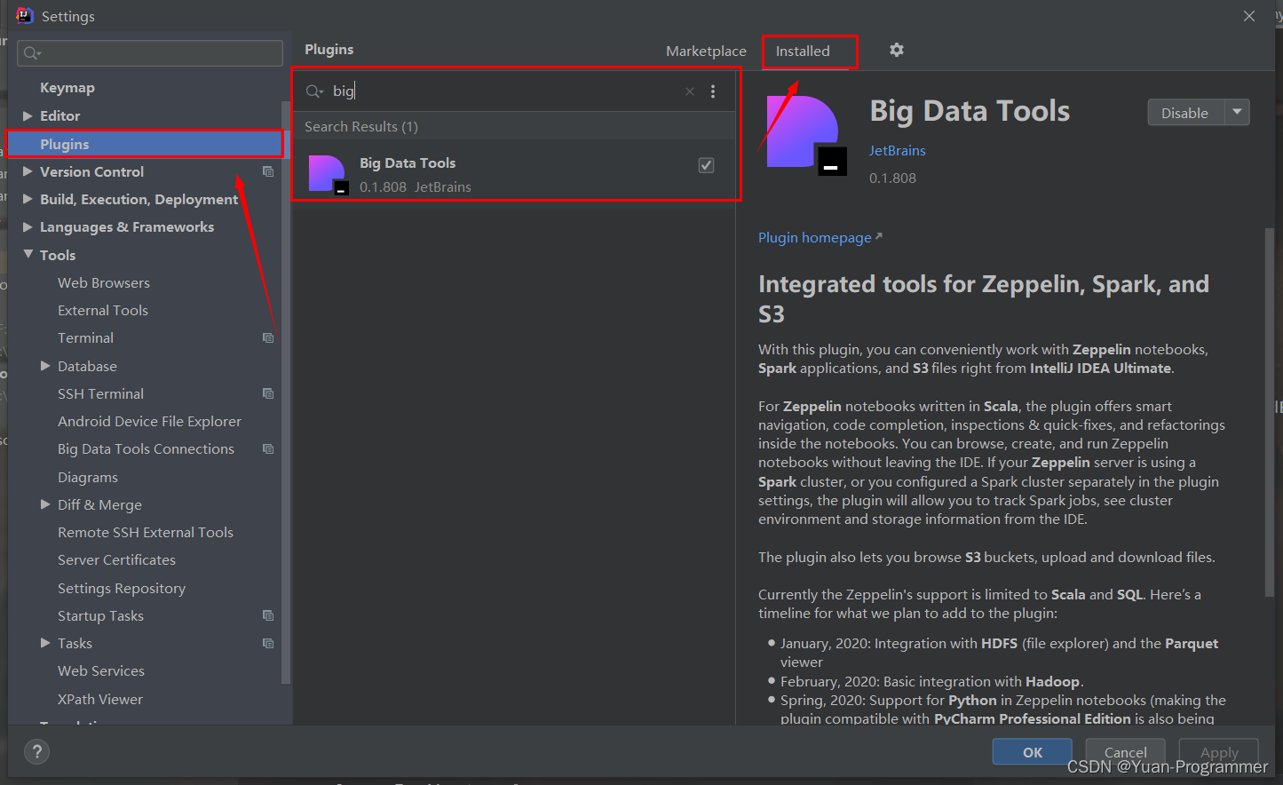Expand the Database node

coord(45,366)
